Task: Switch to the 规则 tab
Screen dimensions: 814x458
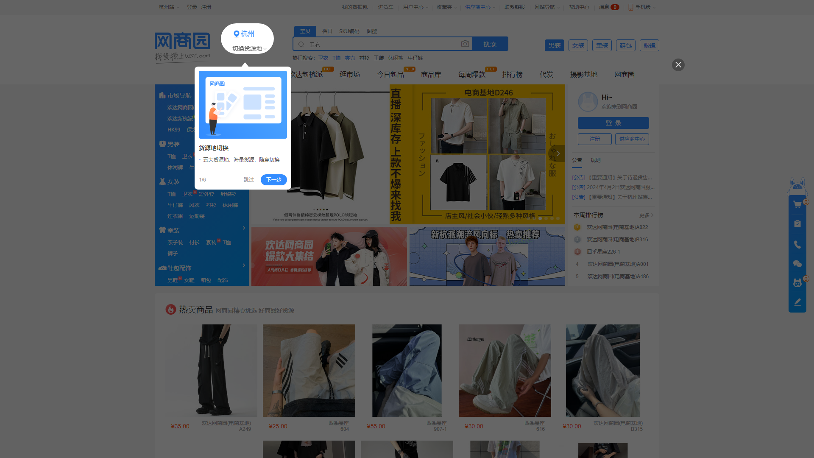Action: [x=595, y=160]
